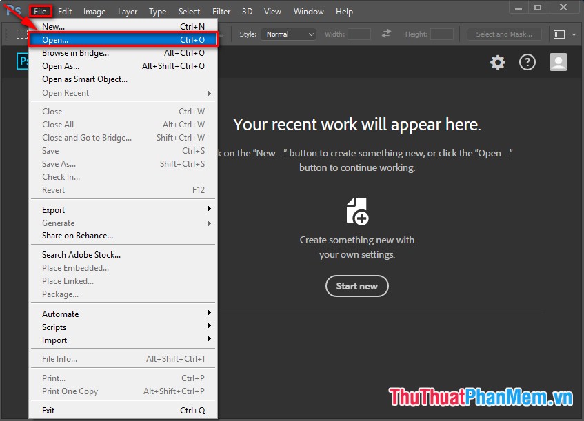Choose Open... from the File menu
The height and width of the screenshot is (421, 584).
123,39
